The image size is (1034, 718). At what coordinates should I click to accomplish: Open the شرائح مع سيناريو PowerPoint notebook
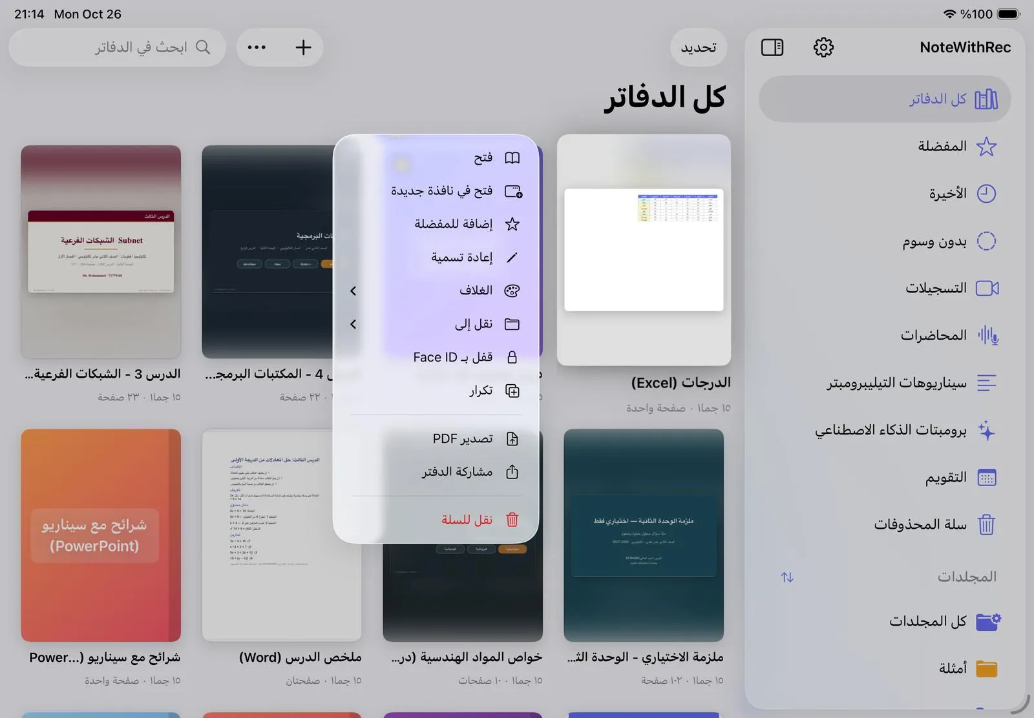pos(101,535)
